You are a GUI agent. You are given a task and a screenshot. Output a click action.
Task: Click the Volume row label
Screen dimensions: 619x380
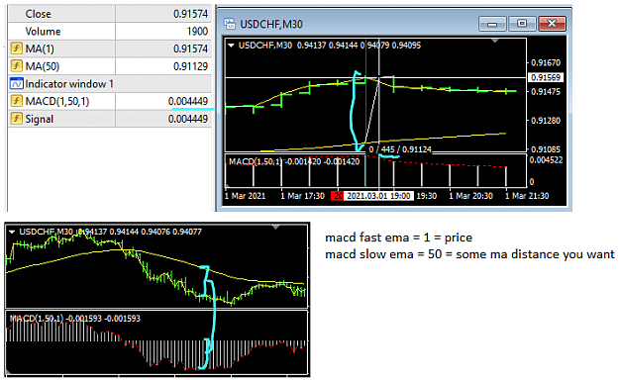[x=43, y=32]
